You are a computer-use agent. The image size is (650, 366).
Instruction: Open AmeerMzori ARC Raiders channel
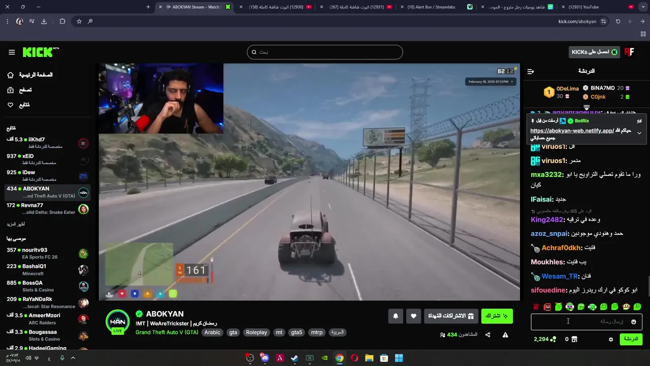[48, 319]
